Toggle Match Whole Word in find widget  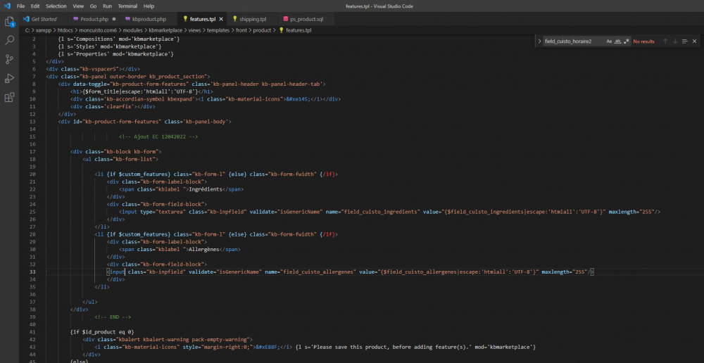(618, 41)
